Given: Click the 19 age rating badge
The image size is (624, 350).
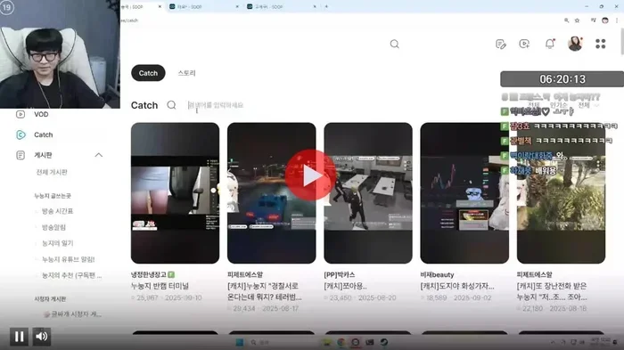Looking at the screenshot, I should [7, 7].
